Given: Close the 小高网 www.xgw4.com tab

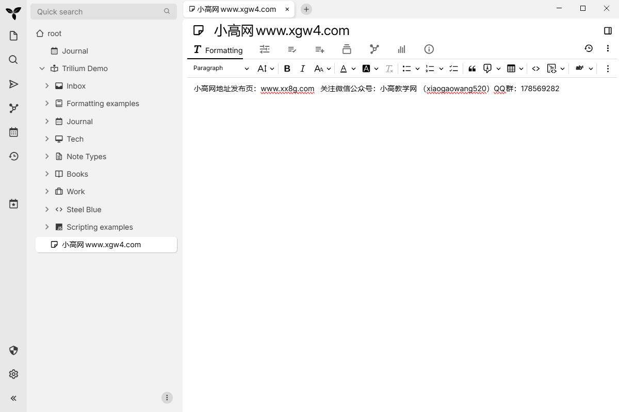Looking at the screenshot, I should click(x=287, y=9).
